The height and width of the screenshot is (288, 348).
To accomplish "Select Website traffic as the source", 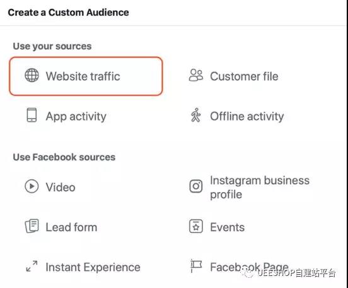I will (x=86, y=76).
